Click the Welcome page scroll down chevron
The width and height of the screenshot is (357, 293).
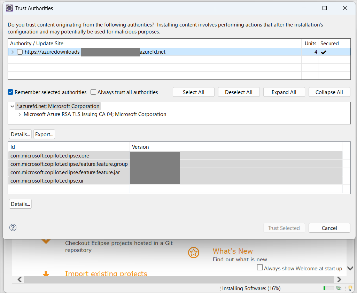[350, 268]
